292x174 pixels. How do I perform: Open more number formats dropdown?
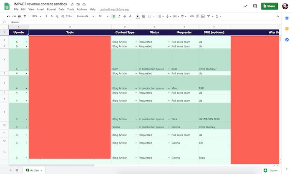(x=69, y=16)
